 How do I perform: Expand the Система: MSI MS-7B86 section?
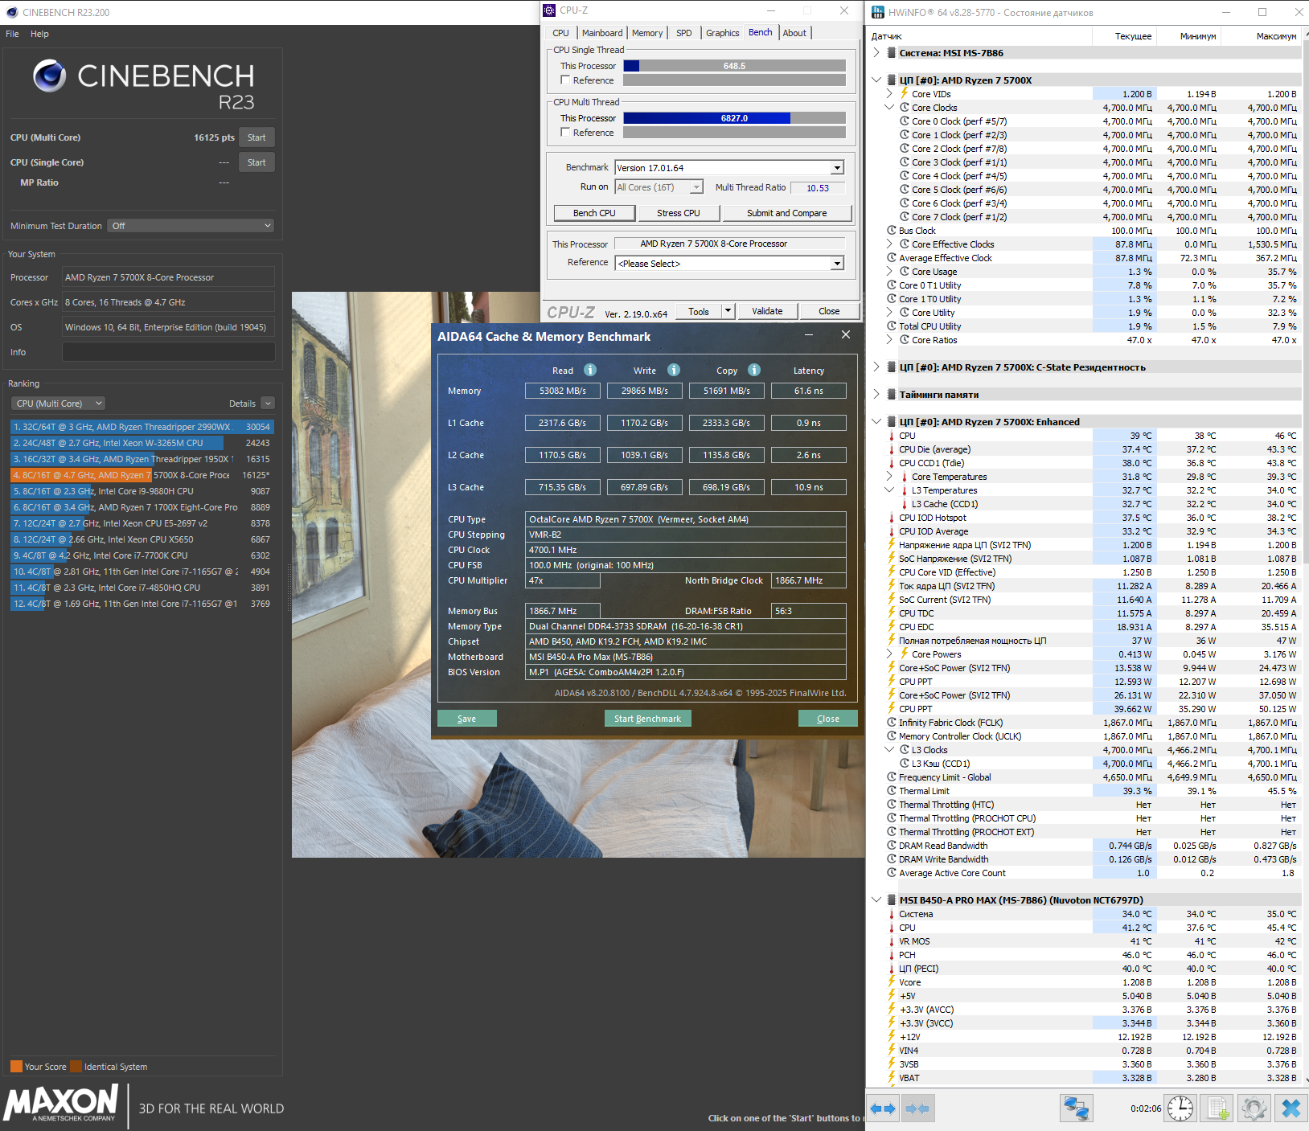click(x=876, y=53)
